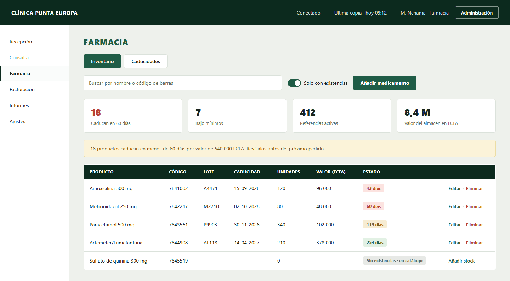
Task: Edit the Artemeter/Lumefantrina row
Action: click(x=454, y=243)
